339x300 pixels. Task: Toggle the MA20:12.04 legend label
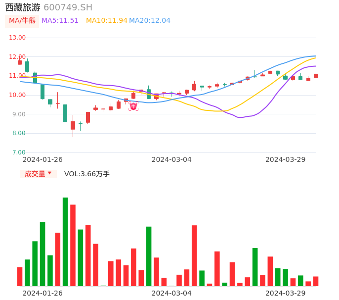pyautogui.click(x=150, y=21)
